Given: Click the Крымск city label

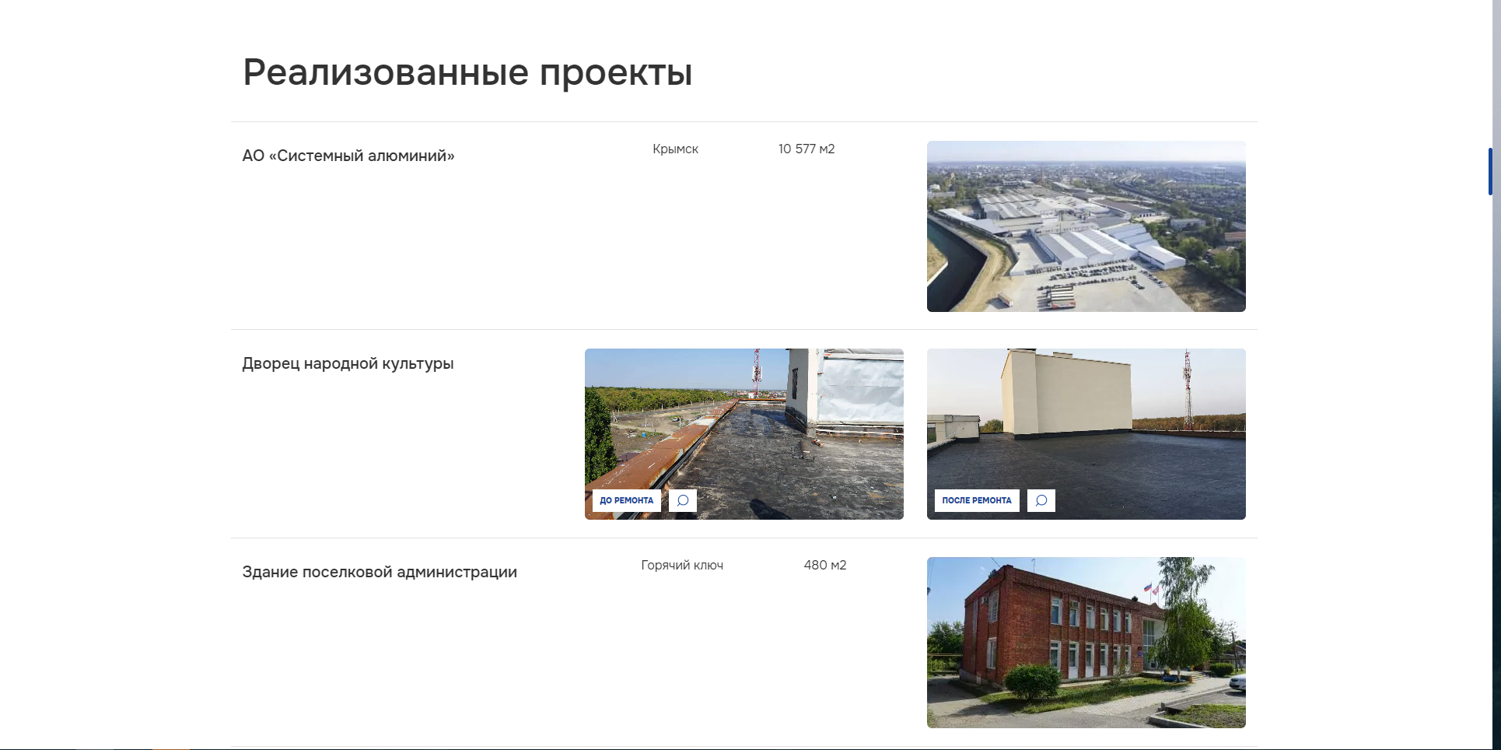Looking at the screenshot, I should coord(676,149).
